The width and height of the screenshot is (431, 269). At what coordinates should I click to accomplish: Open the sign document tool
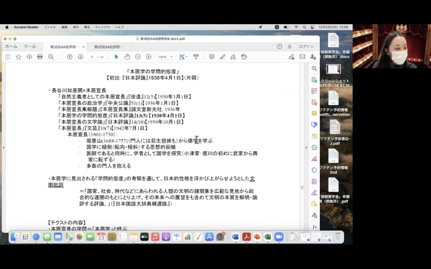(234, 56)
